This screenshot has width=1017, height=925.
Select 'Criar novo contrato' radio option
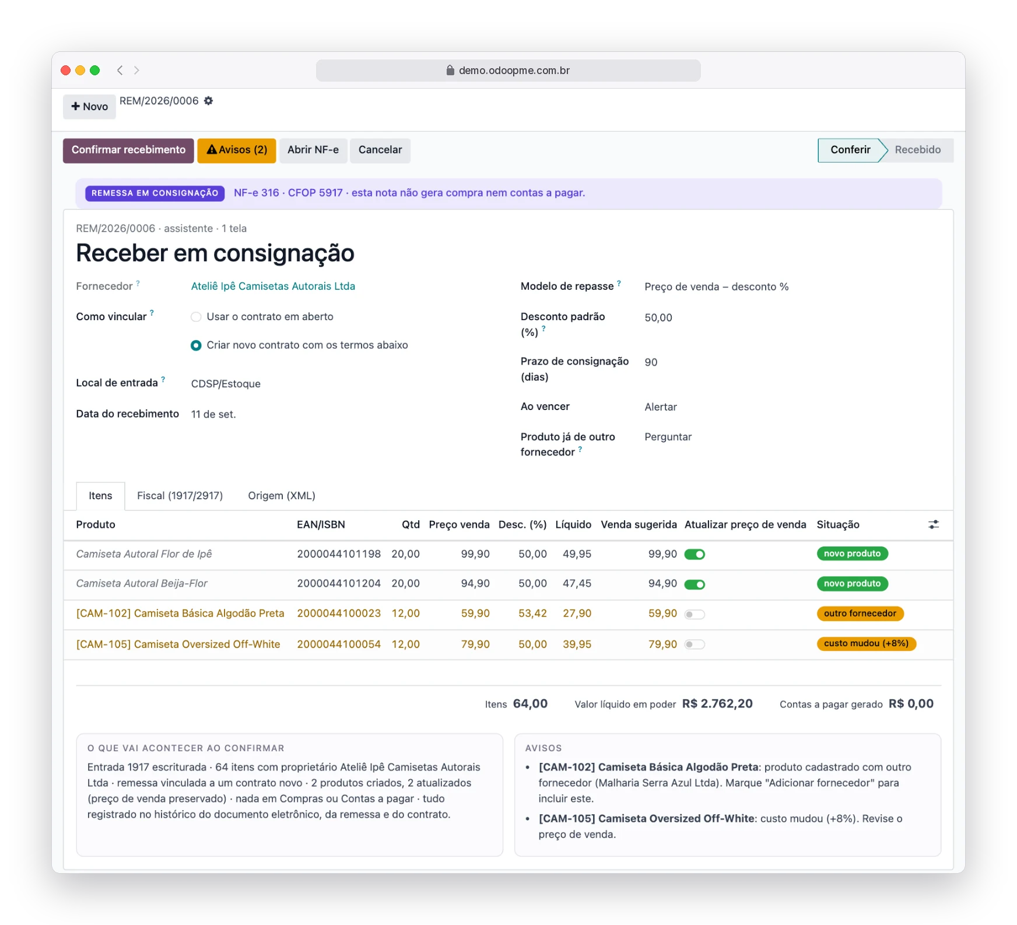tap(196, 345)
